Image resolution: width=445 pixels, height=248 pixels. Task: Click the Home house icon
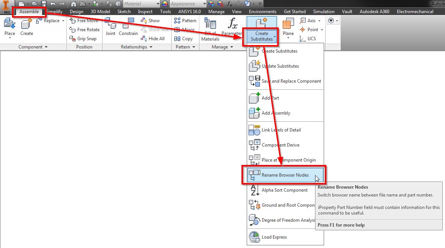coord(74,4)
